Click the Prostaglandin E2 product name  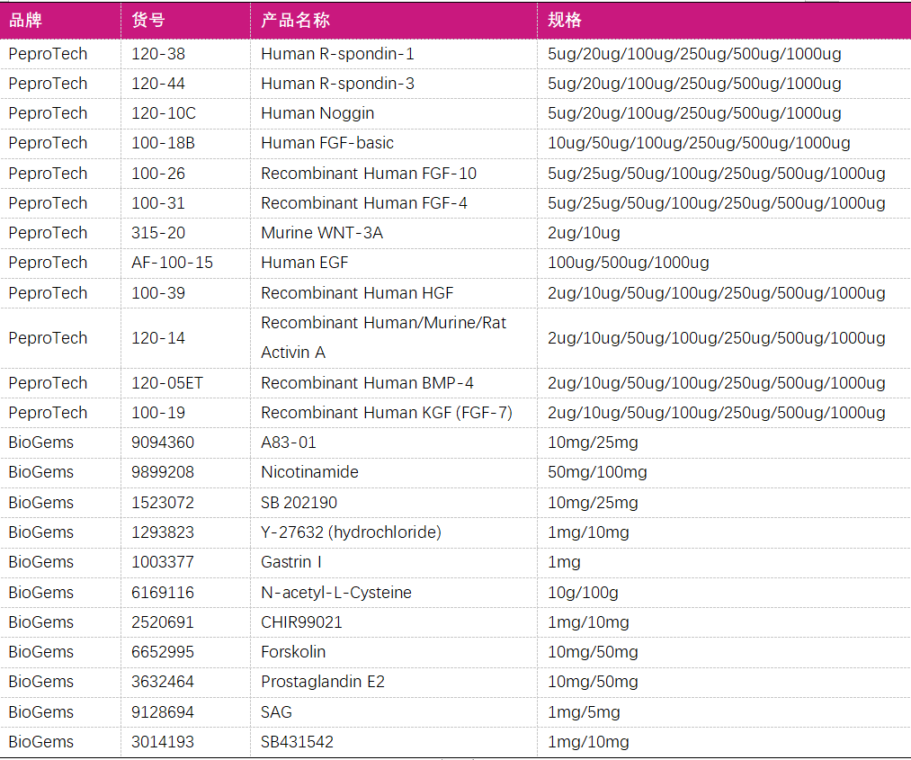323,682
